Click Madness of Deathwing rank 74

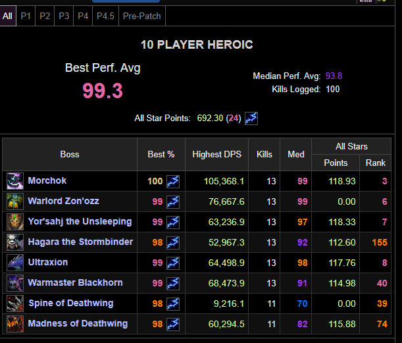coord(382,324)
